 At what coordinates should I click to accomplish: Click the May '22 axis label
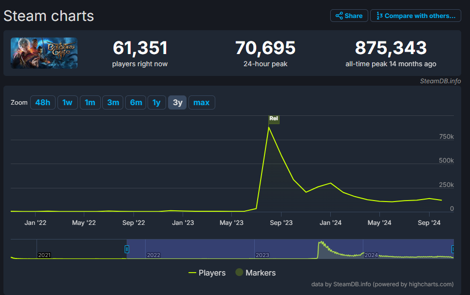coord(84,223)
